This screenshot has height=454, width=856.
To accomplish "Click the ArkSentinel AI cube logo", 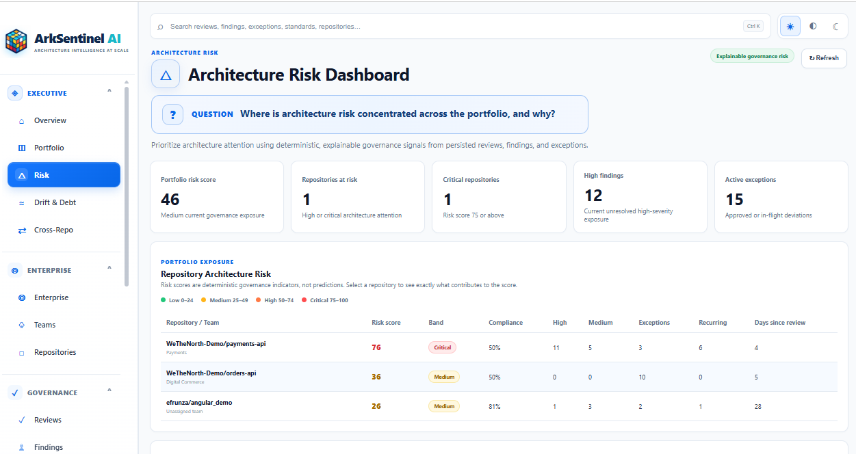I will (x=16, y=41).
